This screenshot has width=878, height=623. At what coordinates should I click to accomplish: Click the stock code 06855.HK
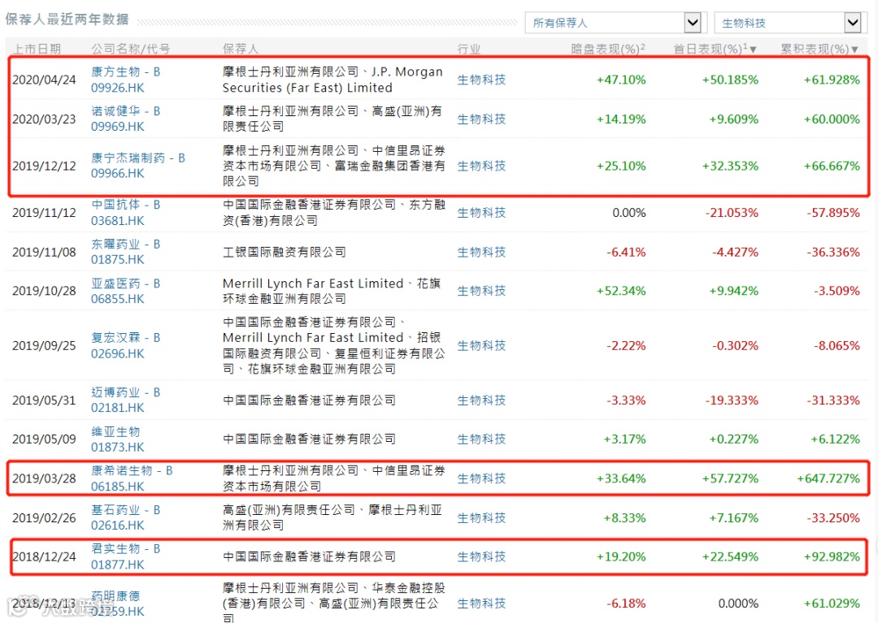tap(118, 299)
